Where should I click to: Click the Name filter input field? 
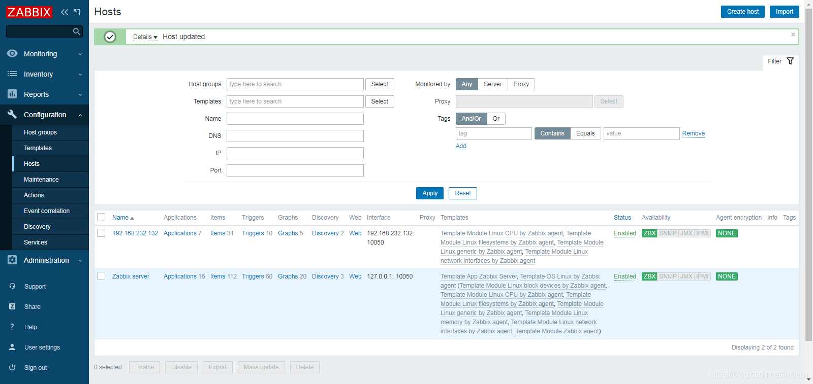click(x=295, y=119)
